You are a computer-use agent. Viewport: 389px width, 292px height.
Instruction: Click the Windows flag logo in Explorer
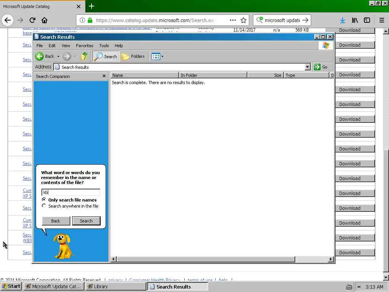[326, 46]
